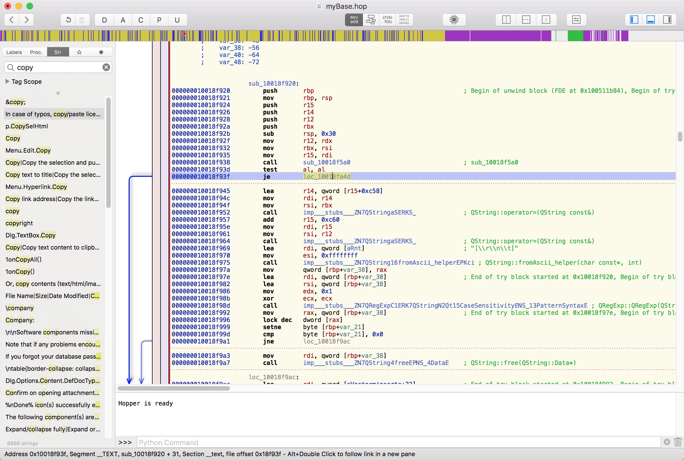Toggle the bottom console panel
The height and width of the screenshot is (460, 684).
[x=651, y=20]
